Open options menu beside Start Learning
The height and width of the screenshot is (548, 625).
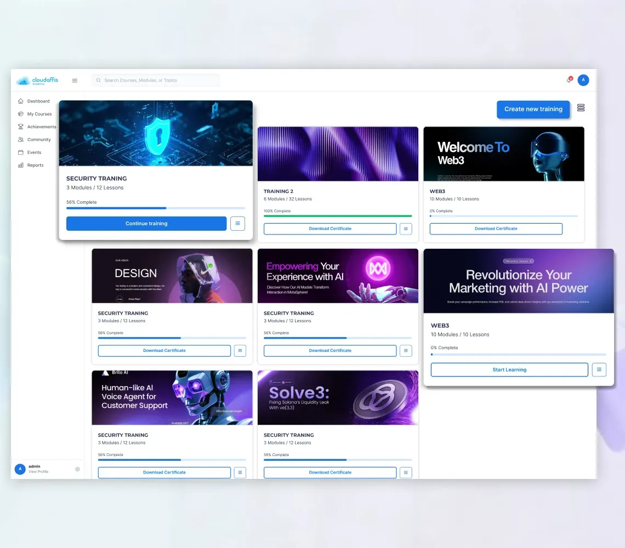tap(599, 369)
